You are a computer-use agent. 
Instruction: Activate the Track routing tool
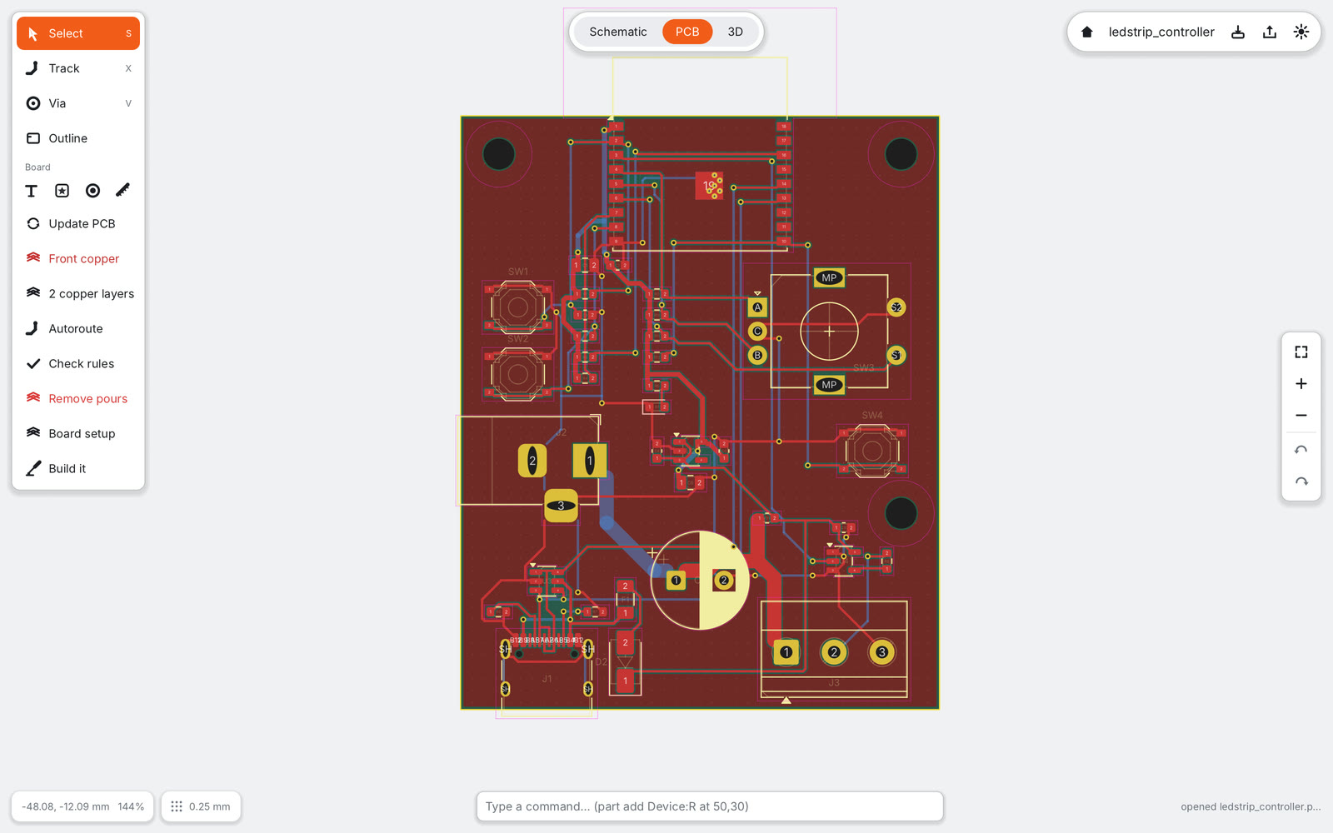point(78,68)
